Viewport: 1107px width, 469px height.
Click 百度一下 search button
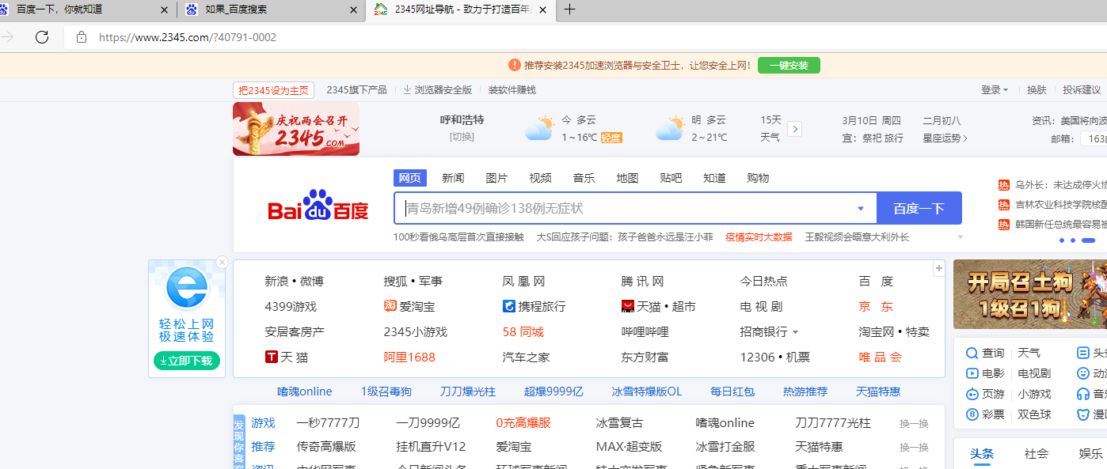click(919, 208)
